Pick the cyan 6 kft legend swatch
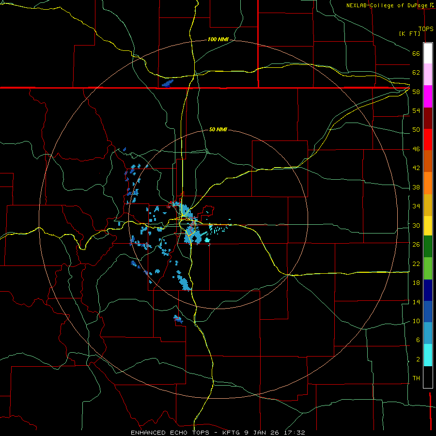 428,355
